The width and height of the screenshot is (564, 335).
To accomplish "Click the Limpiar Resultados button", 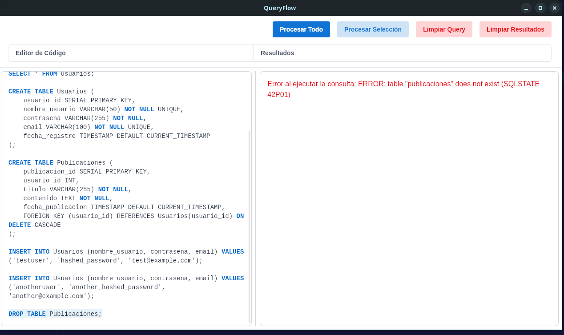I will (515, 29).
